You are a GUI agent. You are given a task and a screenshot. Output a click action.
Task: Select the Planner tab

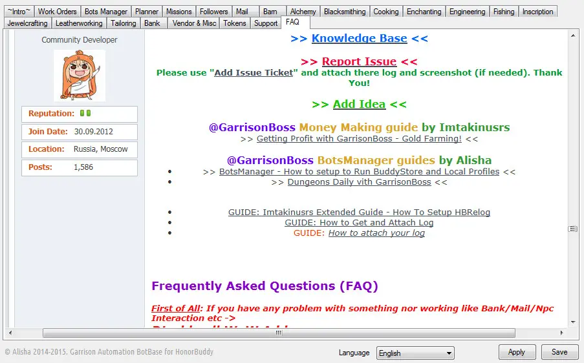[147, 12]
